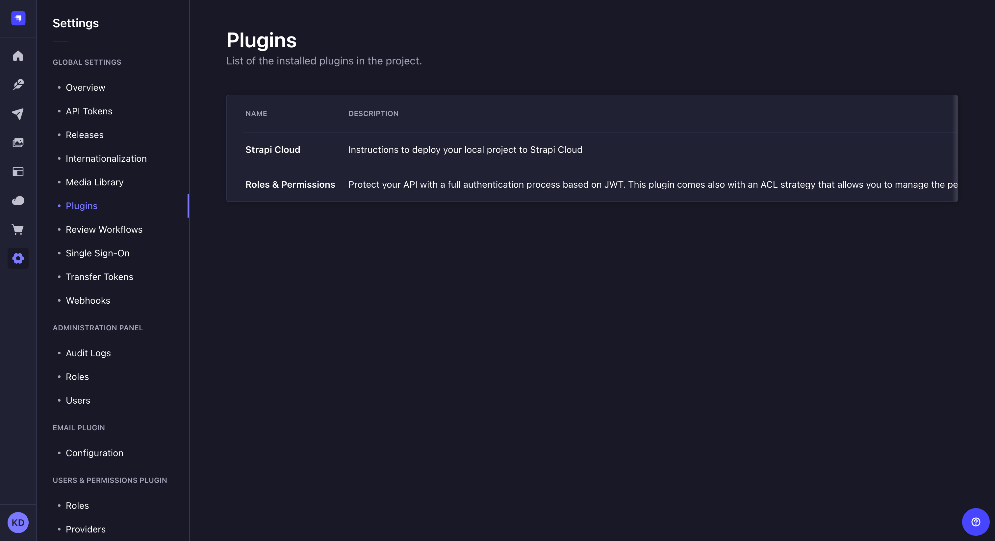Open the Media Library image icon
This screenshot has width=995, height=541.
pos(18,142)
